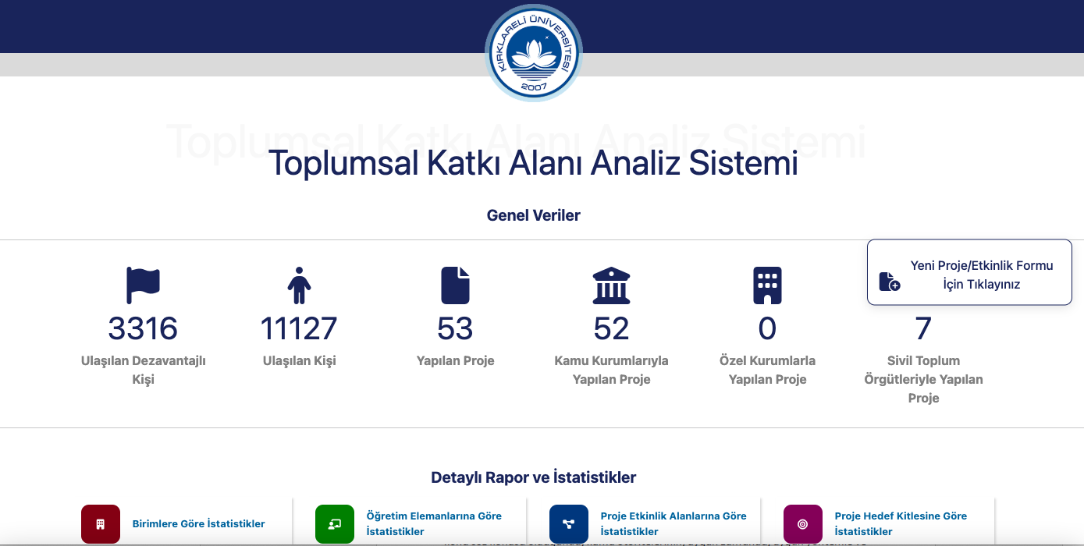Select the person icon for Ulaşılan Kişi
The height and width of the screenshot is (546, 1084).
point(299,285)
